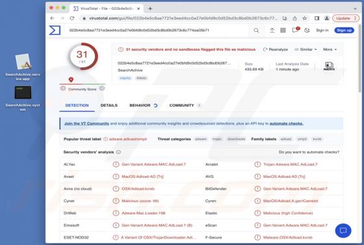The height and width of the screenshot is (245, 364).
Task: Click the upload file icon
Action: [272, 30]
